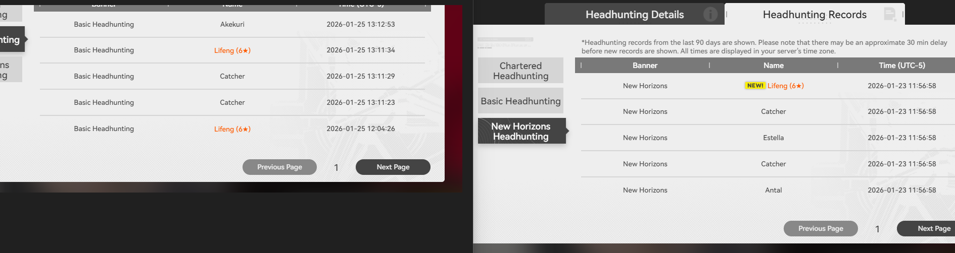This screenshot has width=955, height=253.
Task: Click Lifeng (6★) dated 12:04:26
Action: pos(232,129)
